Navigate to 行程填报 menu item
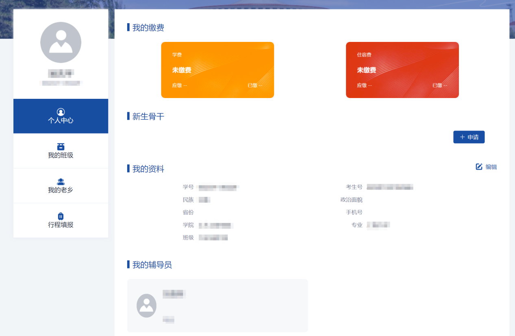Viewport: 515px width, 336px height. point(61,220)
